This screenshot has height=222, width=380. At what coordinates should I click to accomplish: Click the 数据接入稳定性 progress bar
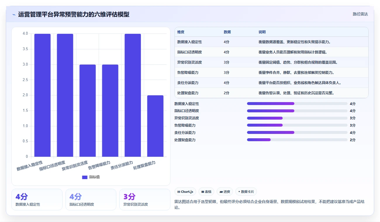tap(297, 104)
